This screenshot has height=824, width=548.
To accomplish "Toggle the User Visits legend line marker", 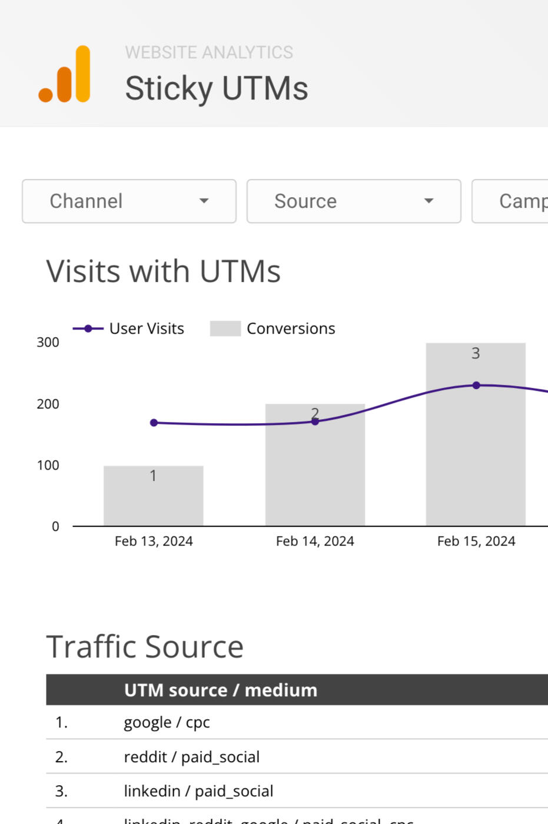I will 88,328.
